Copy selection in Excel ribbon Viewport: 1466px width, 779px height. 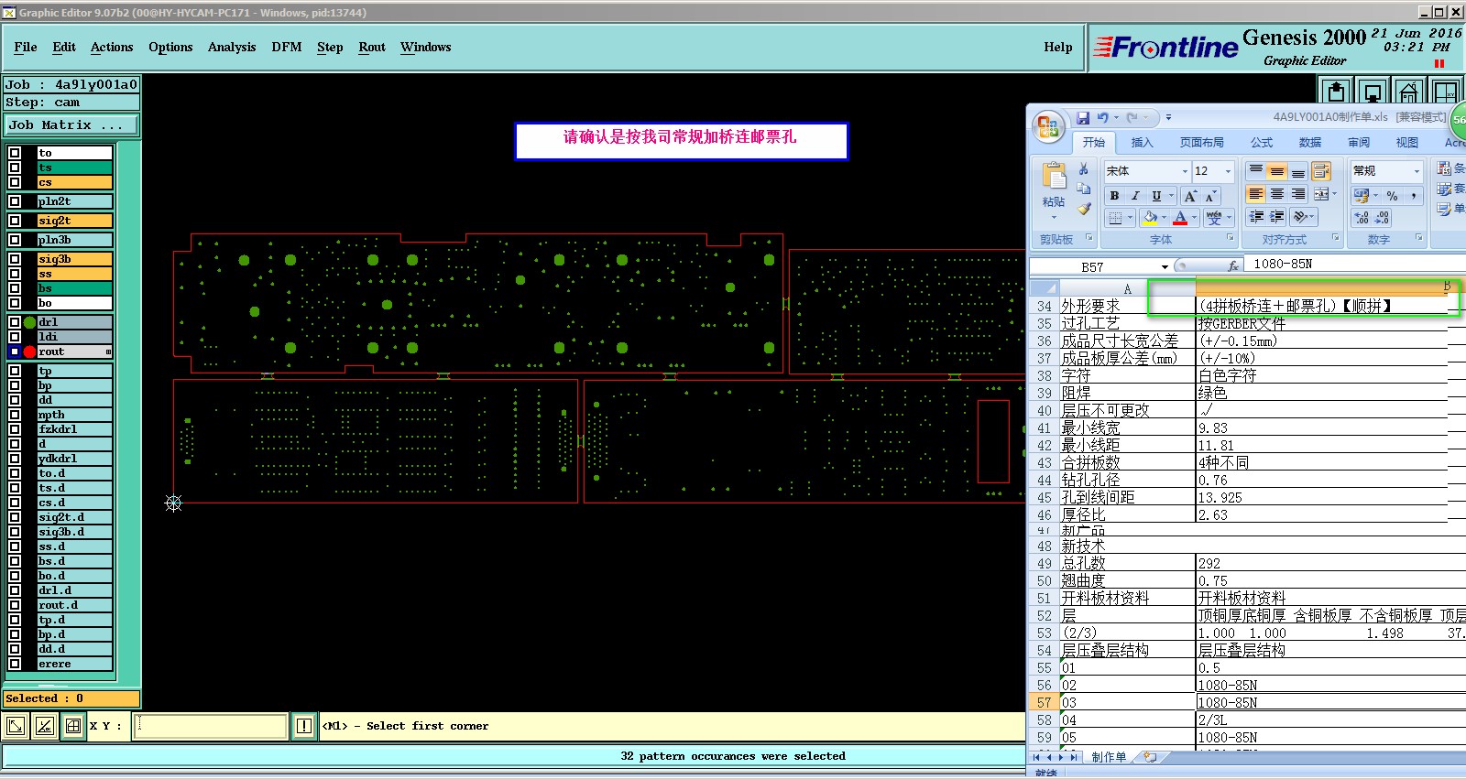[x=1084, y=189]
